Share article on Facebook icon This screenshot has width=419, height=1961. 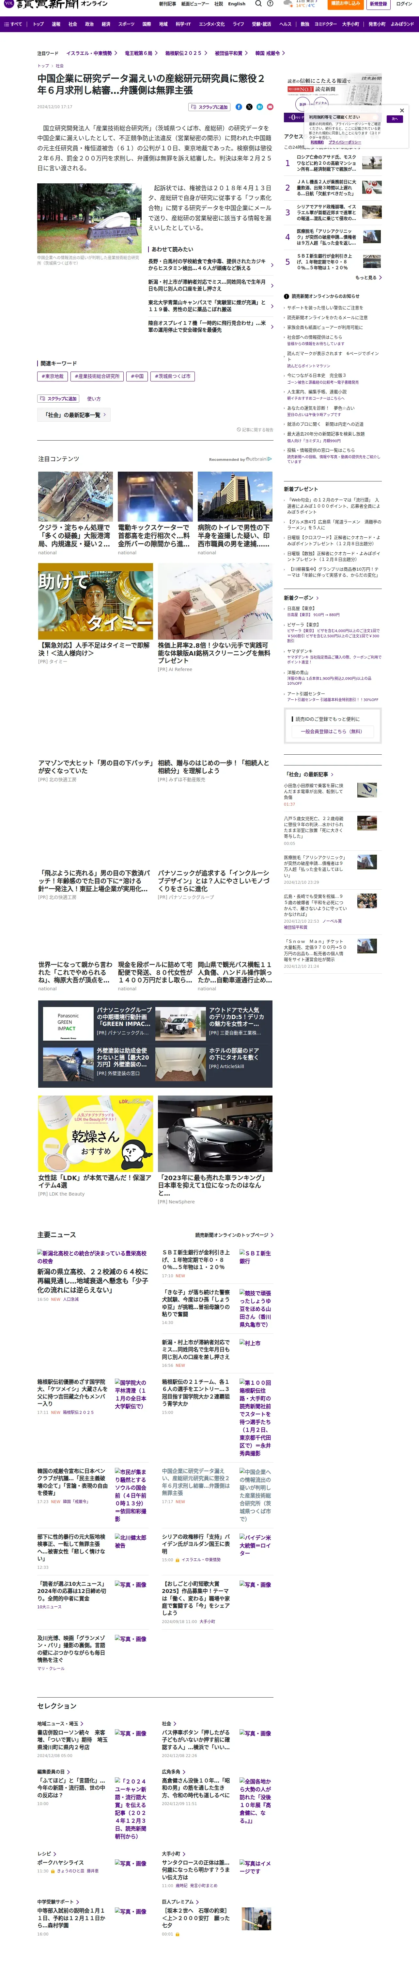tap(239, 107)
